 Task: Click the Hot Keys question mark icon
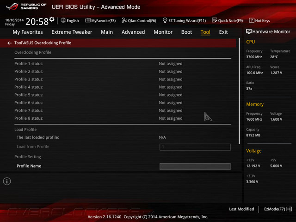(252, 20)
